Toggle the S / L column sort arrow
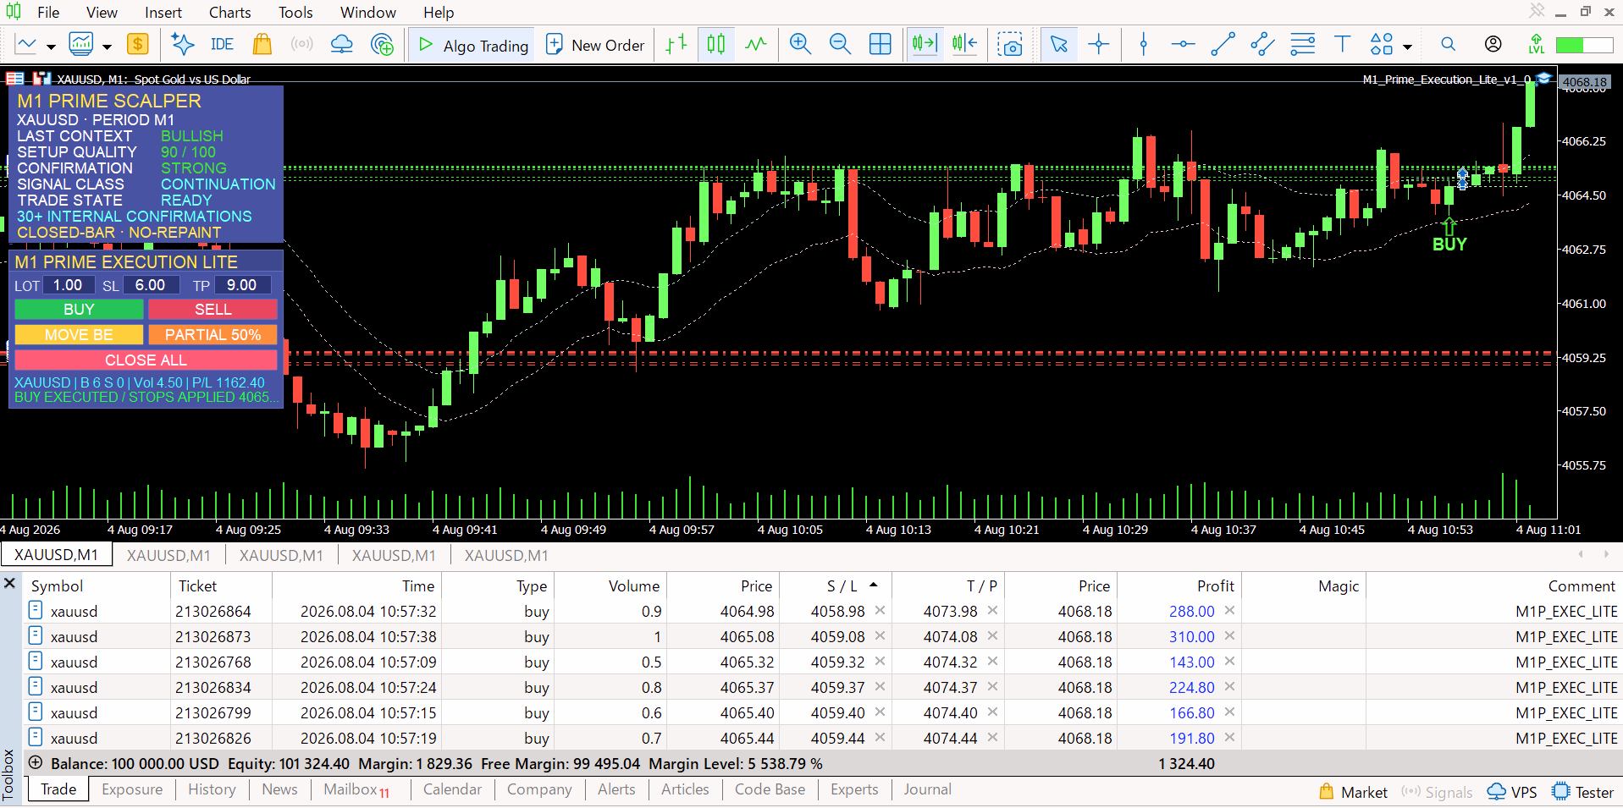 [x=873, y=585]
